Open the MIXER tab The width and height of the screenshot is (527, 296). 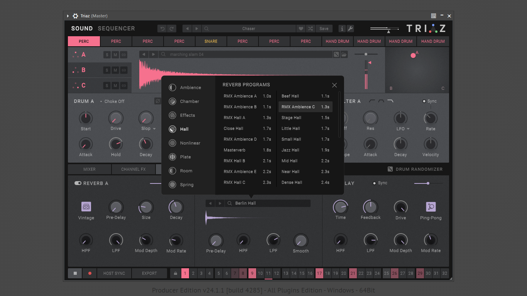point(90,169)
